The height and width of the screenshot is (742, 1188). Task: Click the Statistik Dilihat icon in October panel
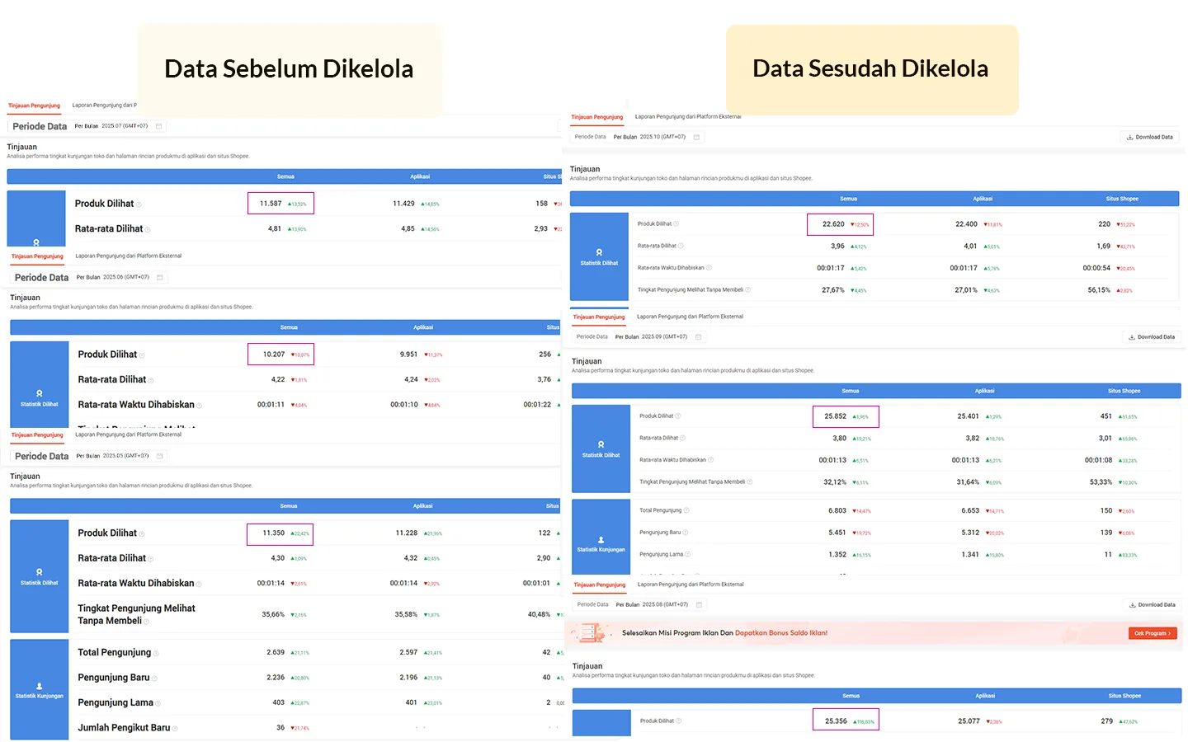(x=599, y=252)
